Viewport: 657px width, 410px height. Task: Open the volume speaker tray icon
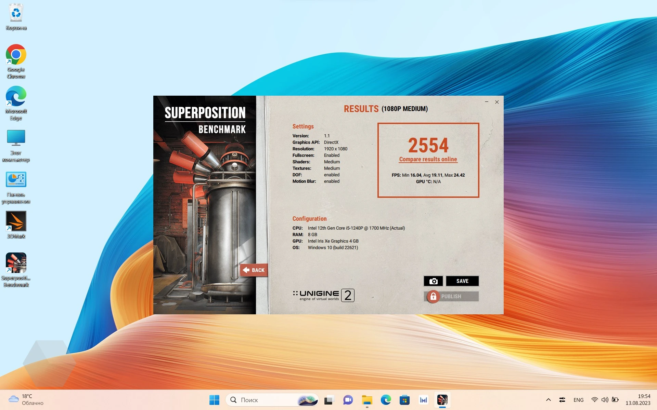coord(605,400)
